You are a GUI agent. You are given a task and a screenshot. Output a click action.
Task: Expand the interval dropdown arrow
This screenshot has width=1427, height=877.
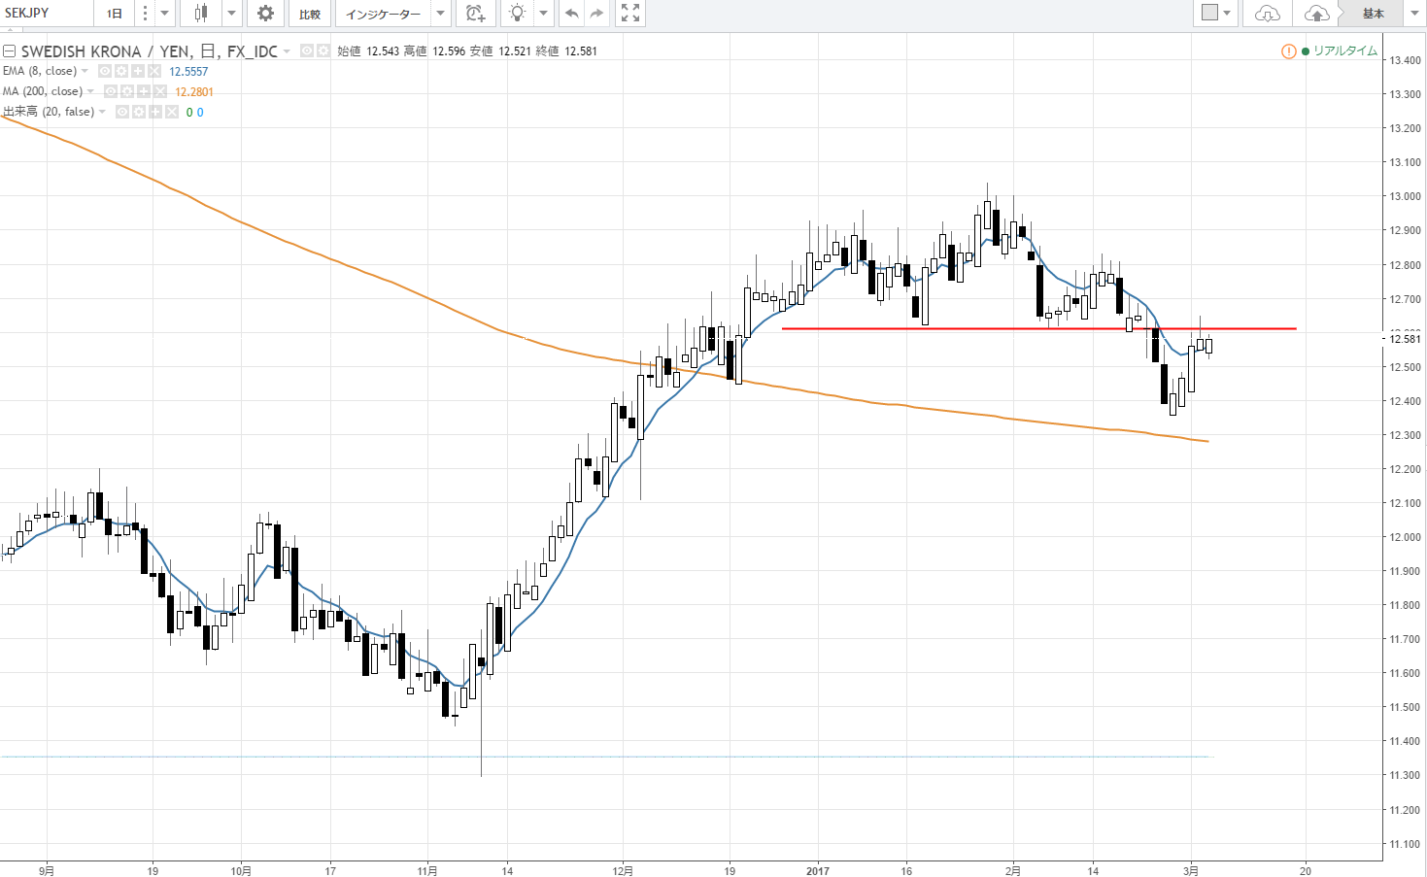(164, 14)
